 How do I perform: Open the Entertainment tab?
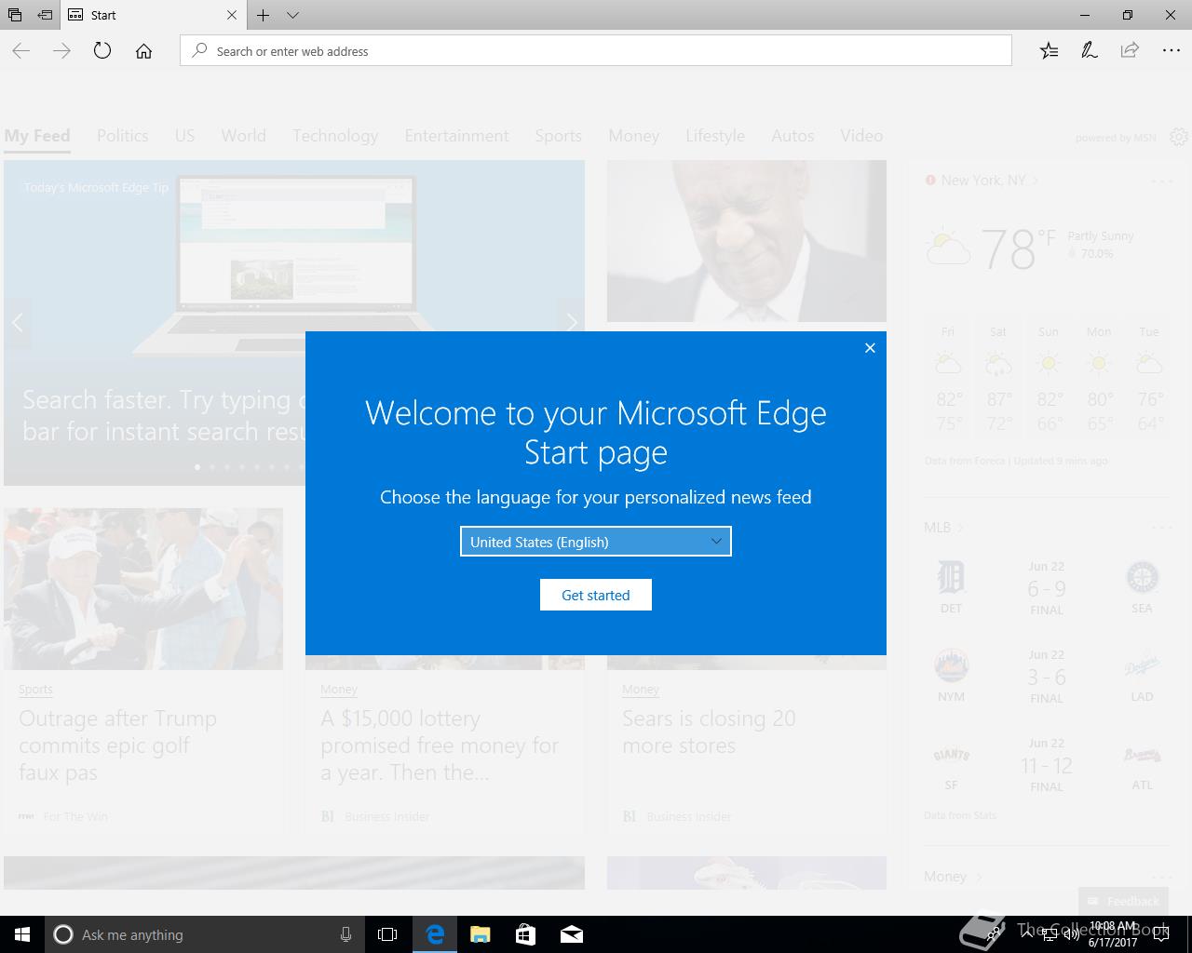pos(457,136)
